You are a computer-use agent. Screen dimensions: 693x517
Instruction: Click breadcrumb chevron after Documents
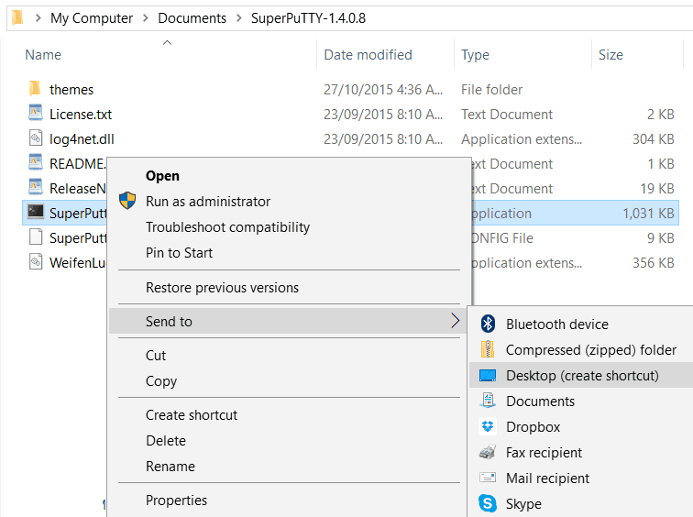coord(239,18)
